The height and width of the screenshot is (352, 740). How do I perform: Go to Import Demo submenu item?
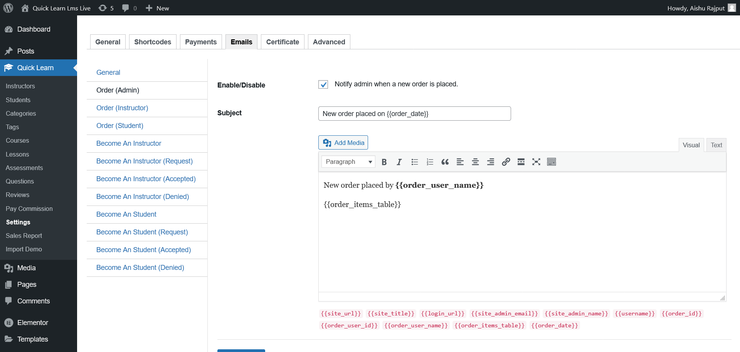pyautogui.click(x=24, y=249)
